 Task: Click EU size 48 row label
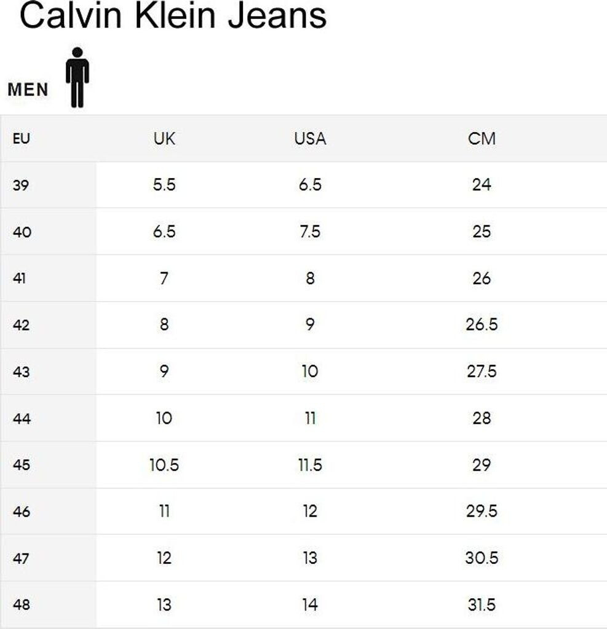(x=21, y=605)
